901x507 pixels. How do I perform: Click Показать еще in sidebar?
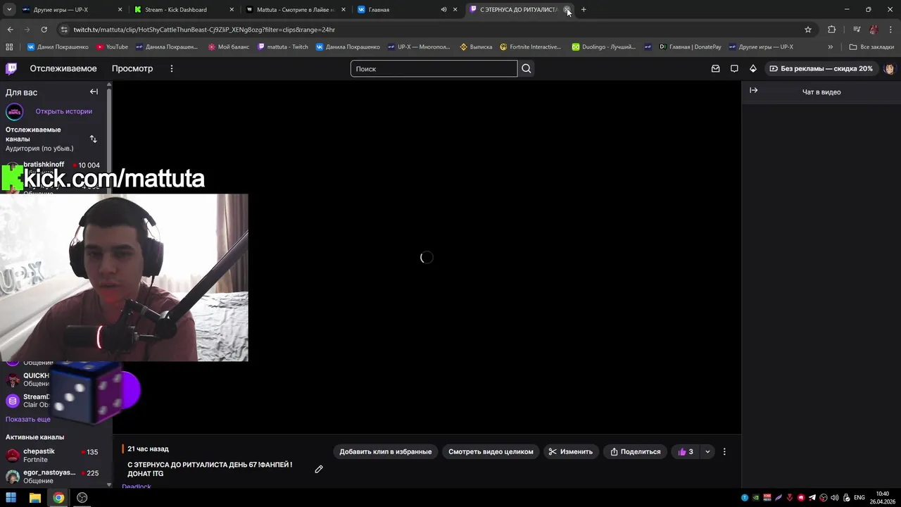(x=28, y=419)
